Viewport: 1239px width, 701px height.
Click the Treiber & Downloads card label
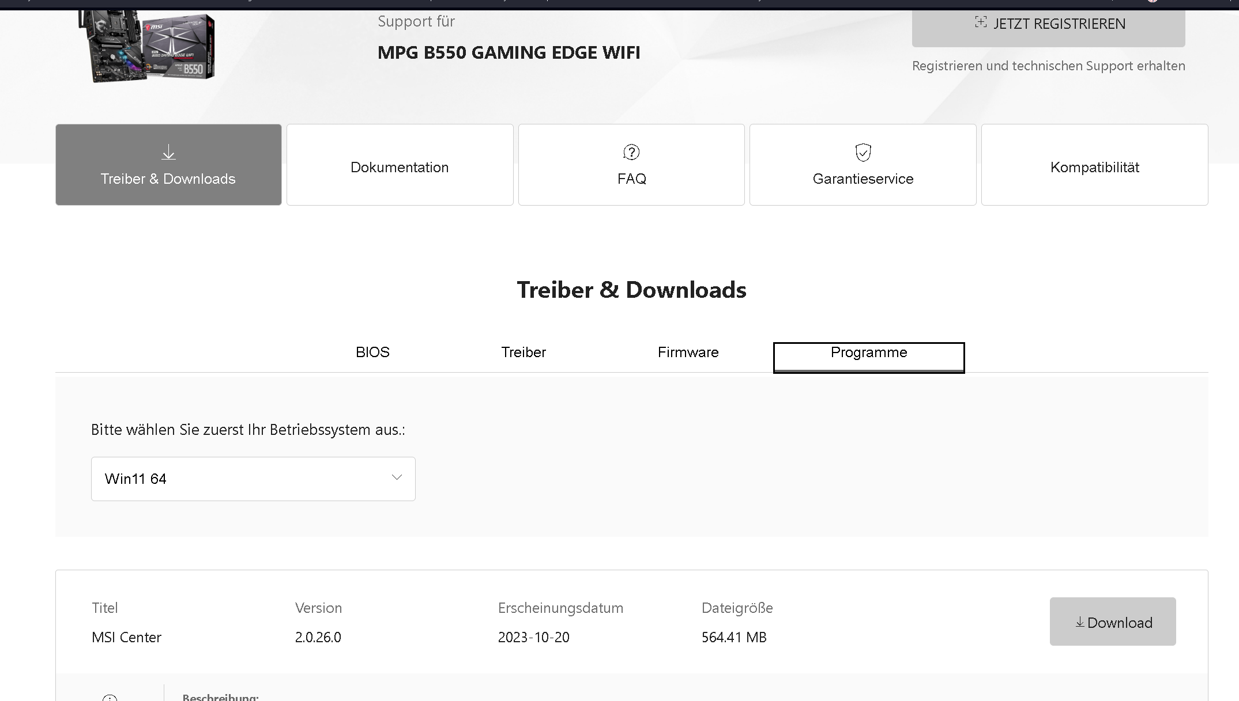click(168, 179)
